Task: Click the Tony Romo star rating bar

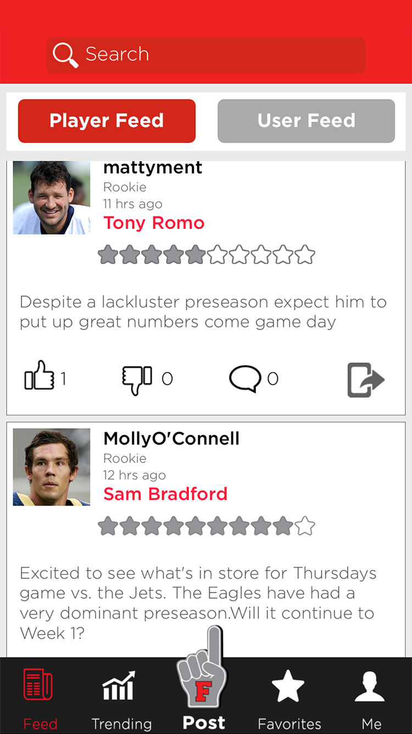Action: click(207, 255)
